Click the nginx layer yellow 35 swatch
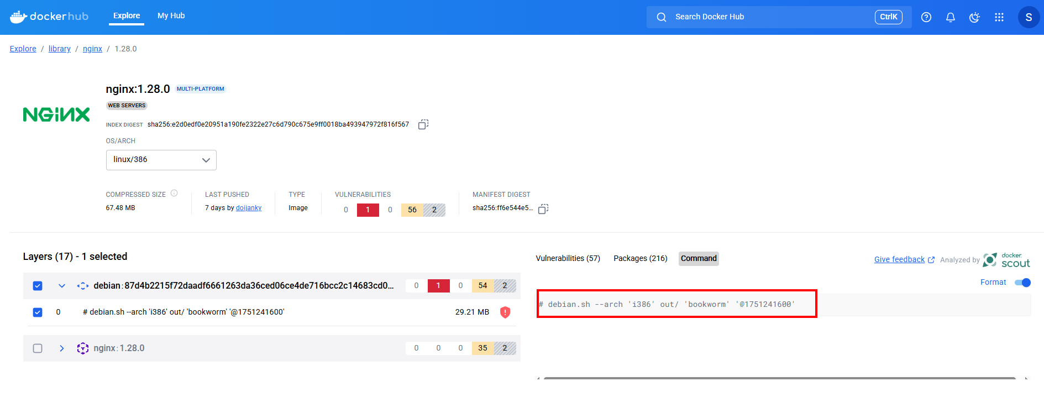 [483, 348]
